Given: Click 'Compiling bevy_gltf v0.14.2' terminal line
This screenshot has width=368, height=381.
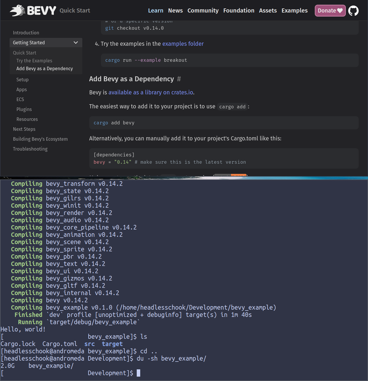Looking at the screenshot, I should coord(58,286).
